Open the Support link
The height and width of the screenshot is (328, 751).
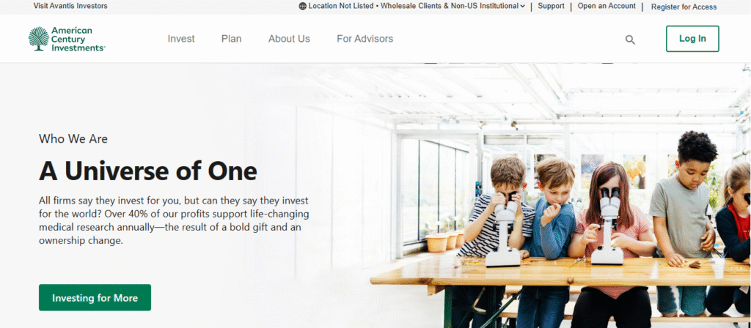(x=552, y=6)
